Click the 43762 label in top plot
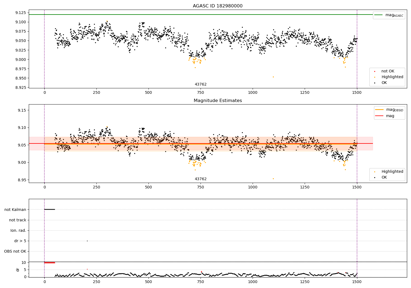The height and width of the screenshot is (288, 411). 201,84
